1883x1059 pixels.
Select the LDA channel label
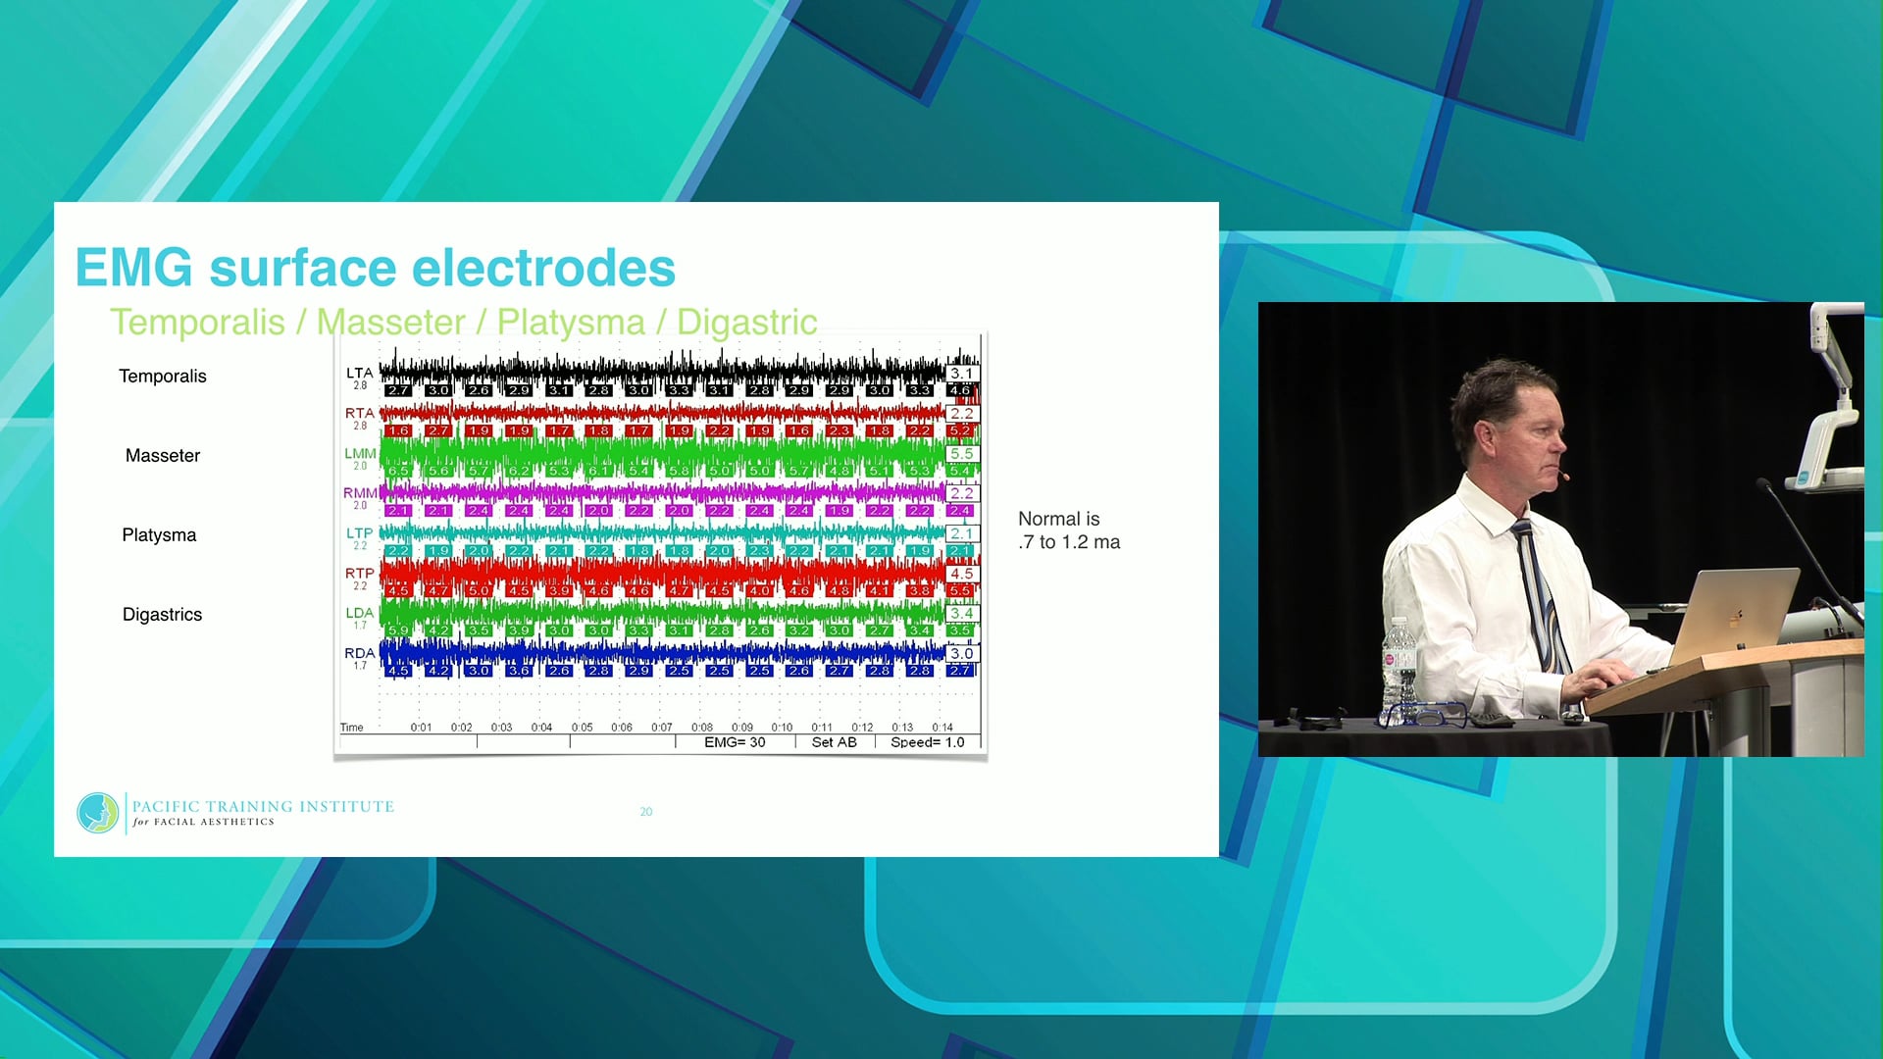click(x=359, y=614)
